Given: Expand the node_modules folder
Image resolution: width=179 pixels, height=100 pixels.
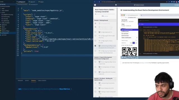Looking at the screenshot, I should 5,23.
